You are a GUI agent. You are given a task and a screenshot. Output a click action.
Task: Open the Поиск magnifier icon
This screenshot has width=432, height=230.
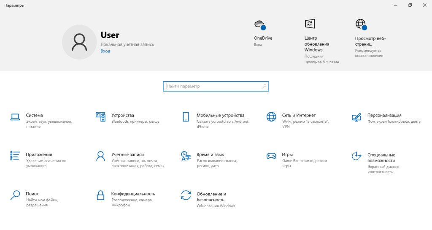[15, 195]
